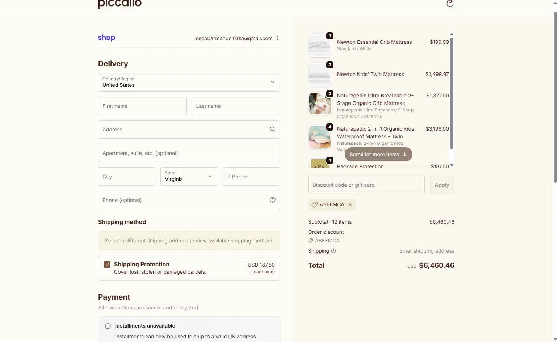This screenshot has height=342, width=558.
Task: Click the shipping info question icon
Action: pyautogui.click(x=333, y=251)
